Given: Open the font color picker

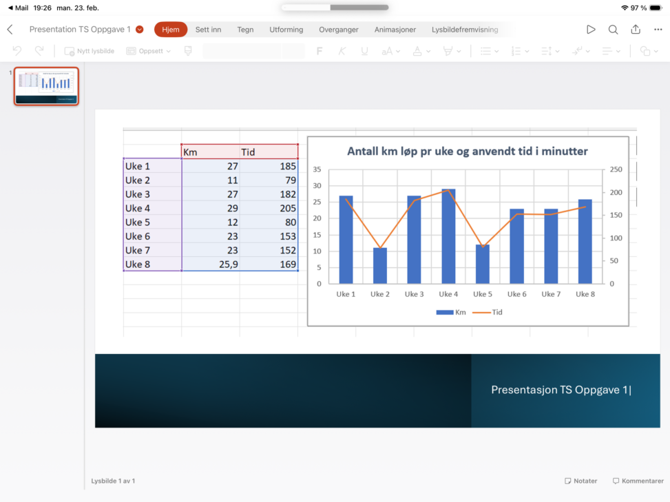Looking at the screenshot, I should [x=421, y=51].
